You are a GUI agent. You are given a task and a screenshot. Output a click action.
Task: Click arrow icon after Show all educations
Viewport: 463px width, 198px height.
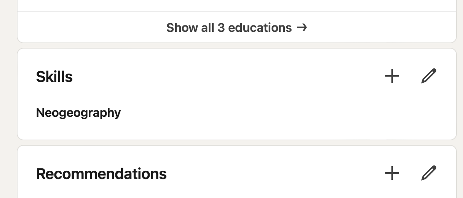(x=302, y=27)
